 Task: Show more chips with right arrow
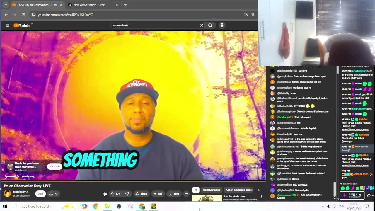pos(259,190)
